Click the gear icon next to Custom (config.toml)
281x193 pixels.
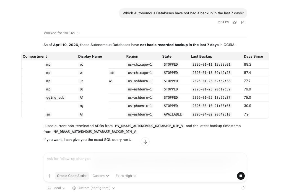(74, 188)
